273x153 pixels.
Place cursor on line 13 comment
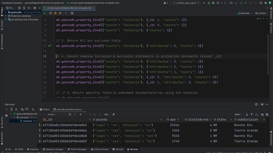[139, 56]
